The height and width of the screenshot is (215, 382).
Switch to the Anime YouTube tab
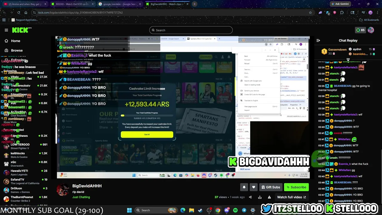click(25, 4)
